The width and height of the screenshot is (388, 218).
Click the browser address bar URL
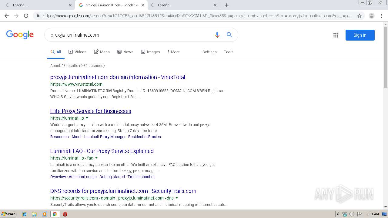(x=197, y=16)
